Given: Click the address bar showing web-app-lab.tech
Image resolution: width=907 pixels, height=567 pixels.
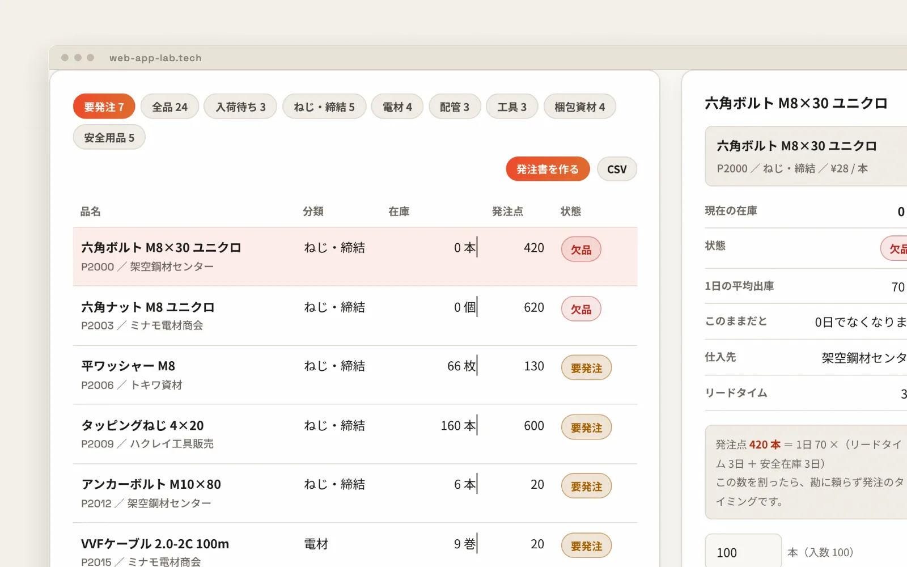Looking at the screenshot, I should coord(155,58).
